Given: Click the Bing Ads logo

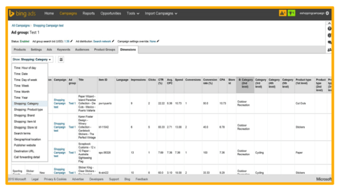Looking at the screenshot, I should pos(24,13).
